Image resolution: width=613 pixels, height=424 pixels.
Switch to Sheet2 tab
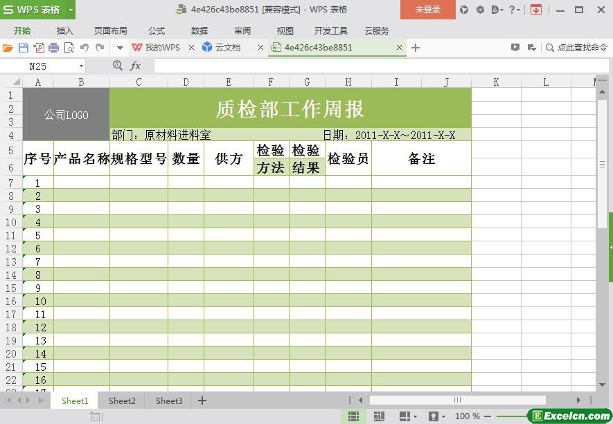click(x=122, y=400)
